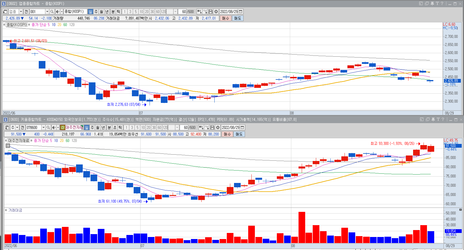Click the green 60 moving-average label in the KOSPI chart
This screenshot has width=464, height=250.
coord(65,25)
